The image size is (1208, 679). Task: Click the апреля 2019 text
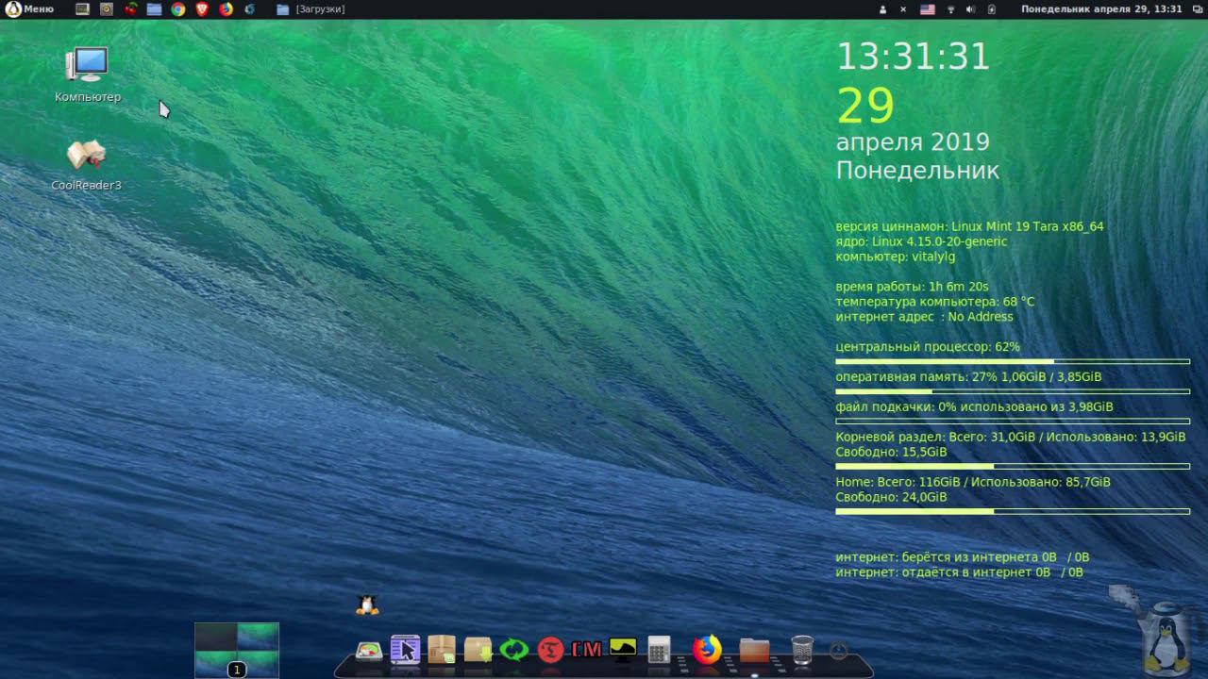click(x=913, y=142)
